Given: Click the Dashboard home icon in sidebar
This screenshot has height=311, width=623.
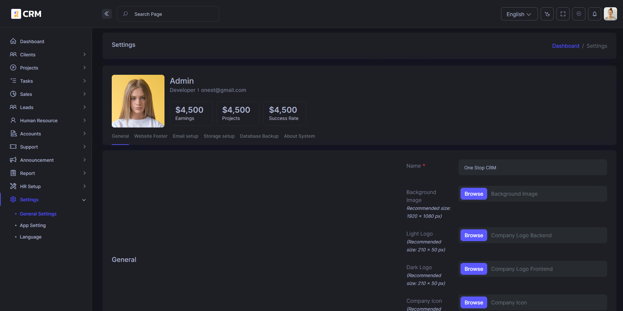Looking at the screenshot, I should [13, 41].
